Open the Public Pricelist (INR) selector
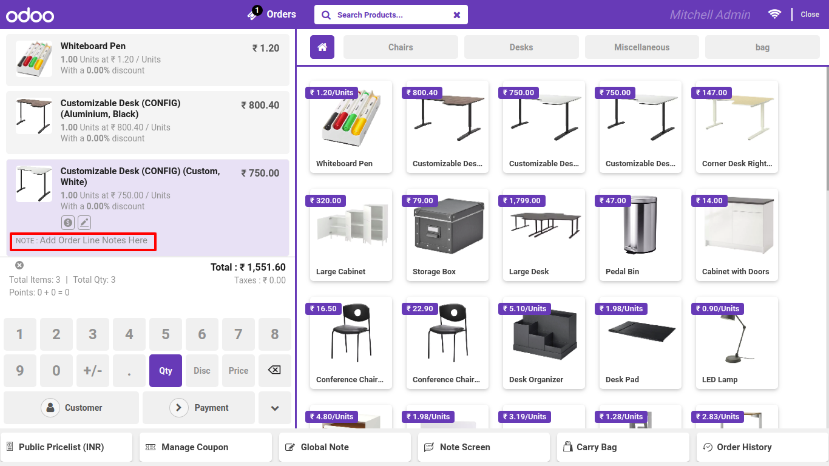Screen dimensions: 829x466 pos(66,447)
